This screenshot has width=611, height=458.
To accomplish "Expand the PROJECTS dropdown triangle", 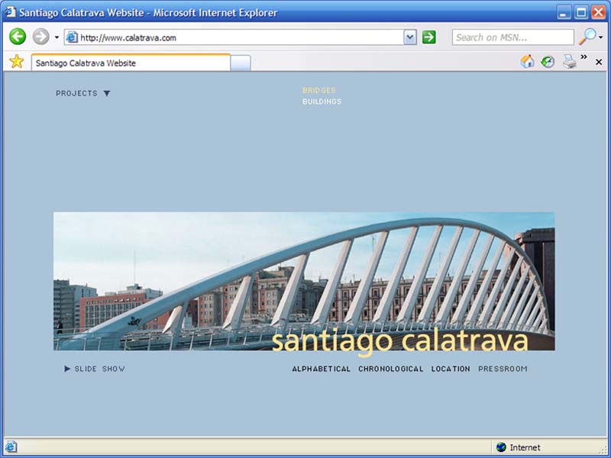I will tap(107, 93).
